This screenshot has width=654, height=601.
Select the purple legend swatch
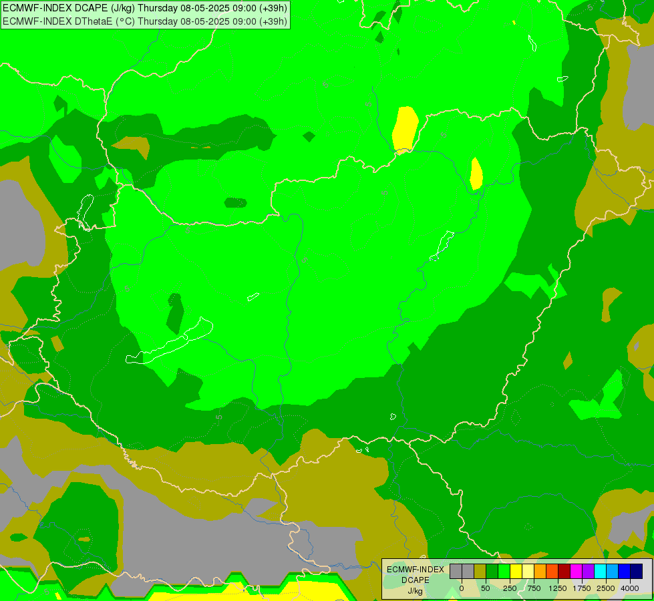coord(589,572)
